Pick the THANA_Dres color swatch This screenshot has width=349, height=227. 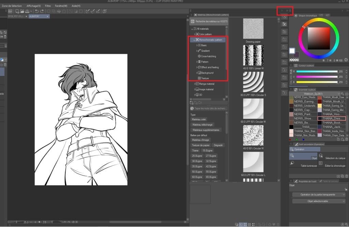(x=331, y=118)
